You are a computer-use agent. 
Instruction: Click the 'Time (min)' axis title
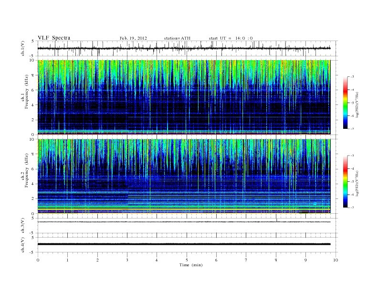[191, 265]
